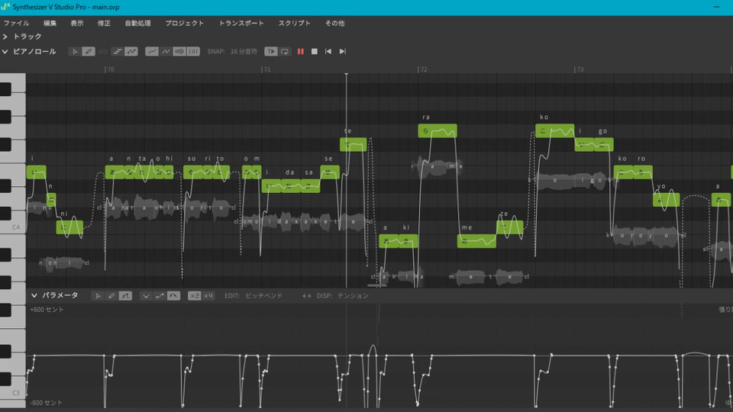Collapse the ピアノロール panel
The width and height of the screenshot is (733, 412).
(5, 51)
